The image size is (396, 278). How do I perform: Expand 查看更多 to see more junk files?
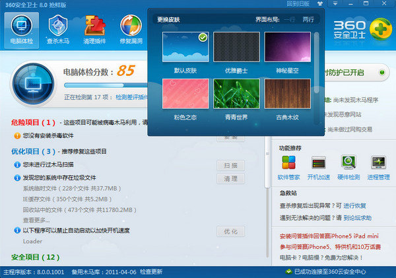(36, 220)
